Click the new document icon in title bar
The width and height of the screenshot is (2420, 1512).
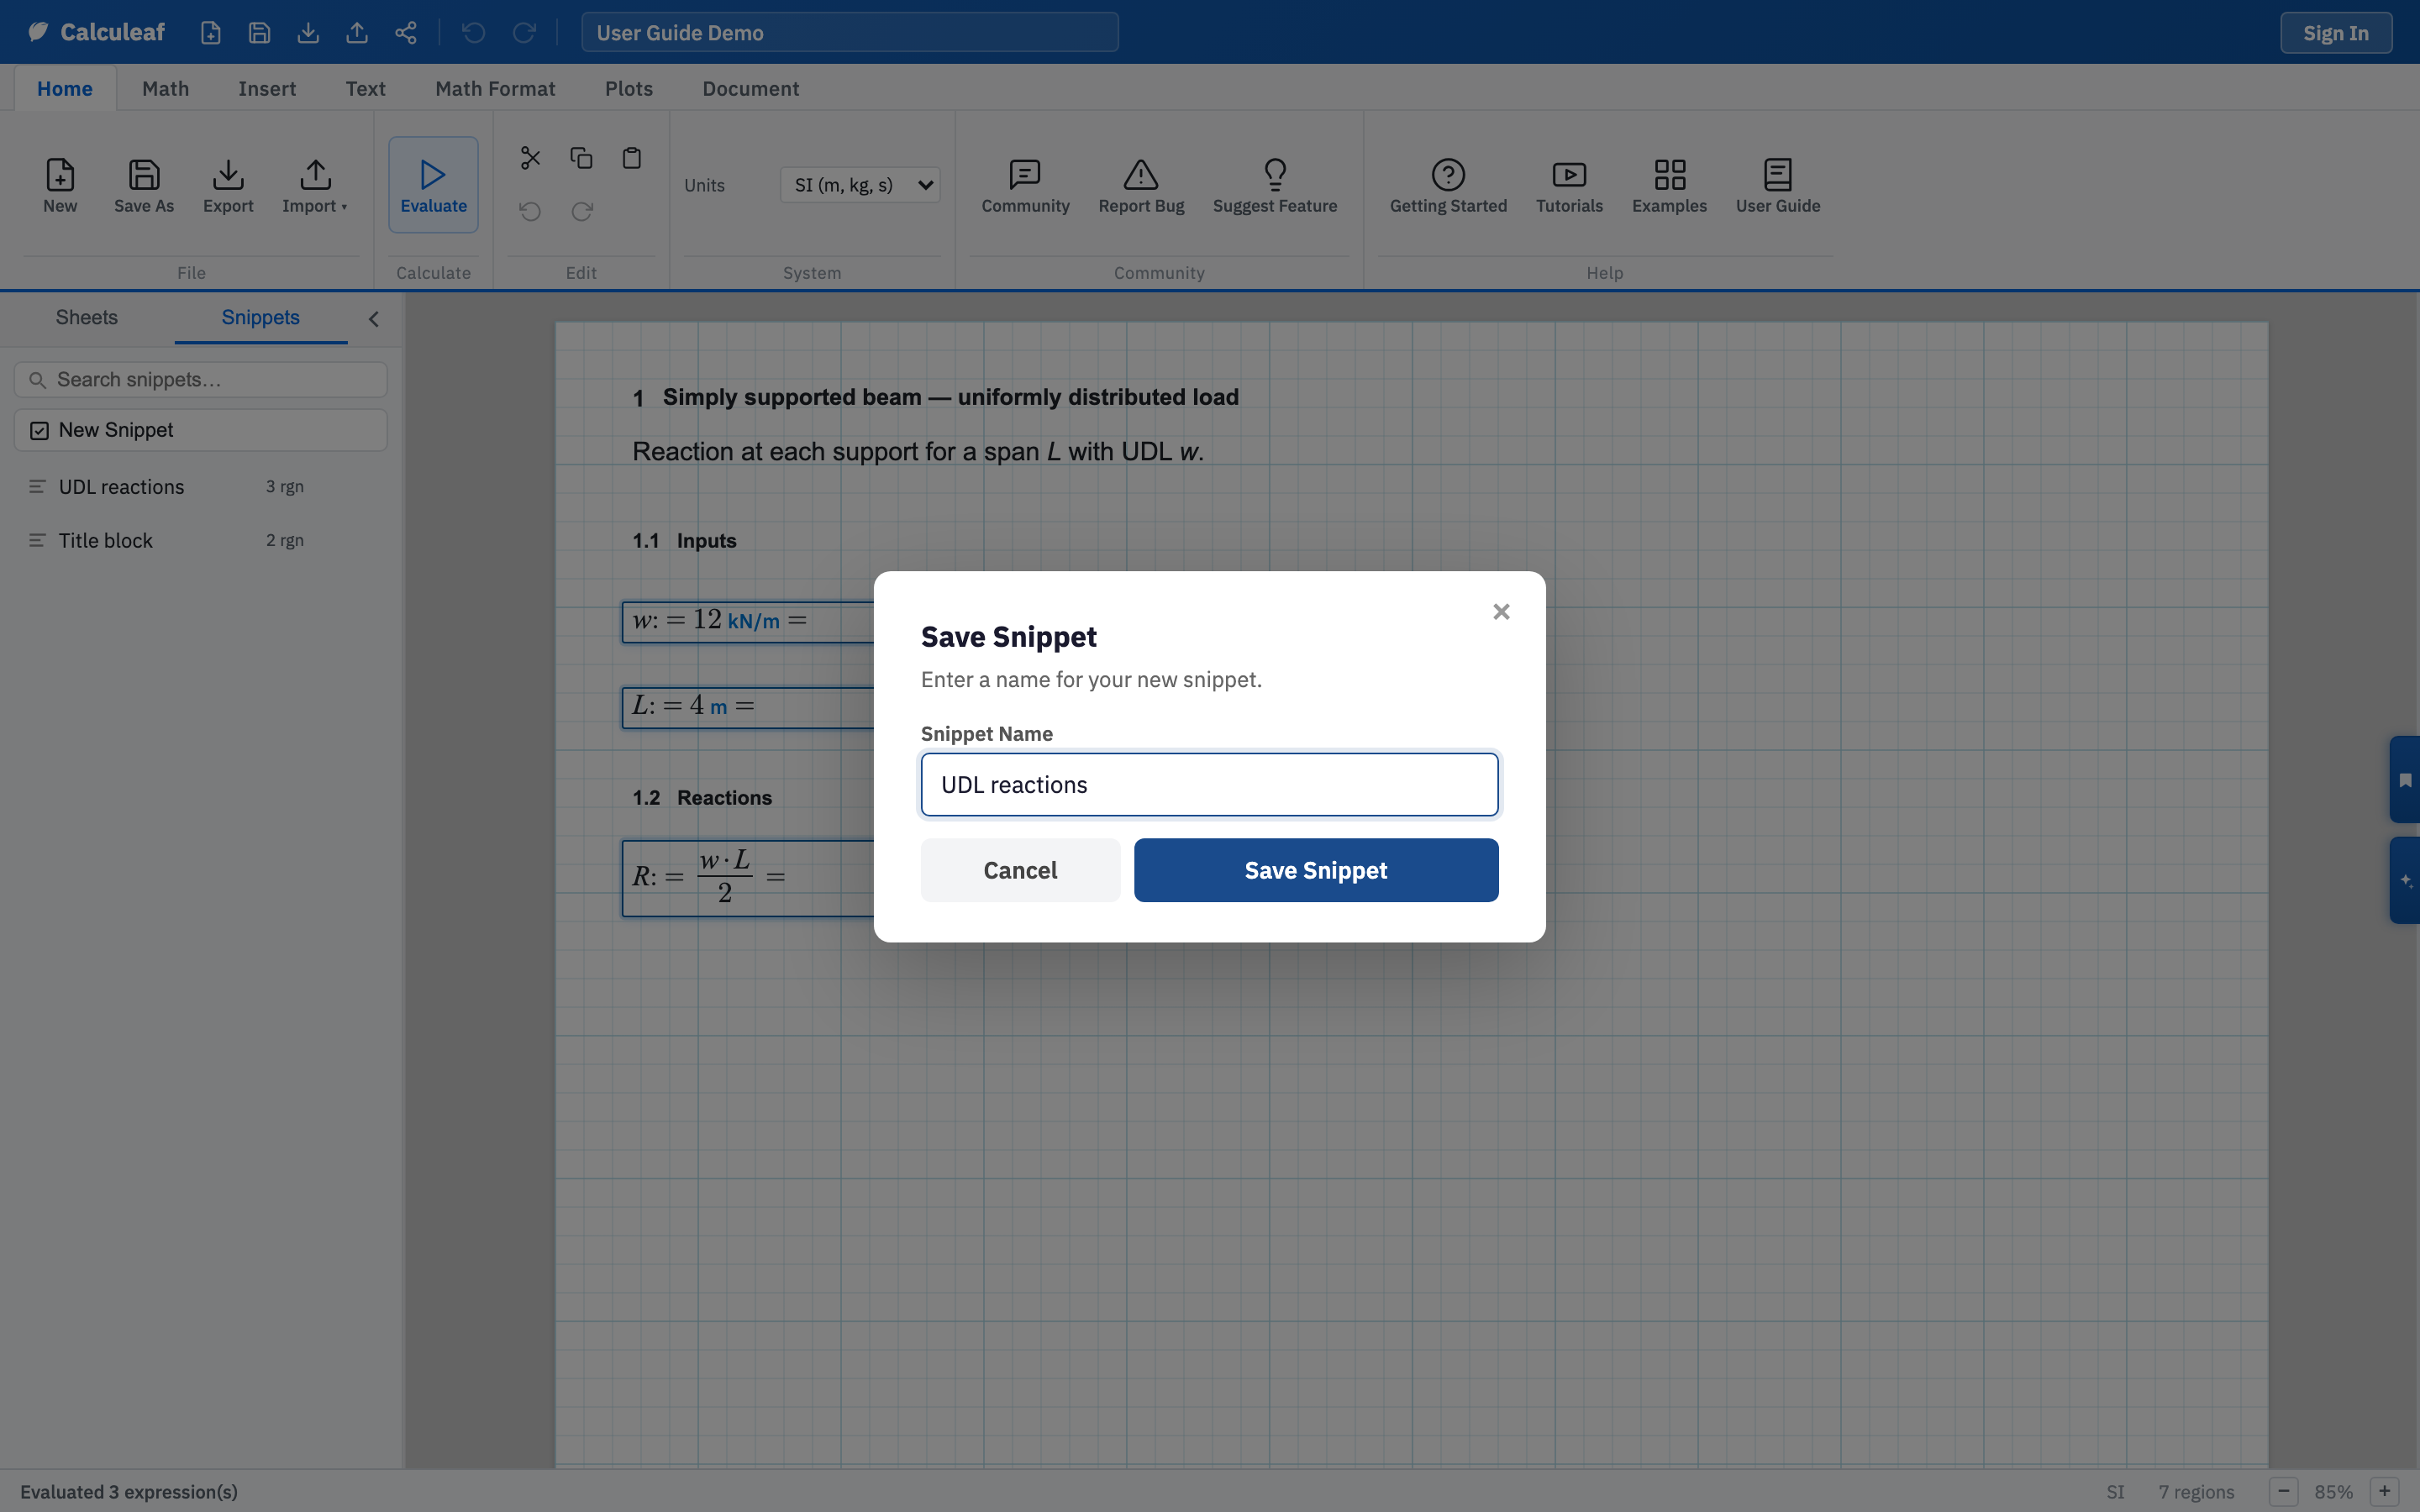pos(210,33)
